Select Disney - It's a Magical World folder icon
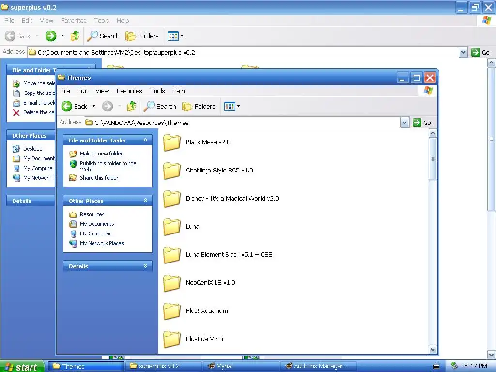 click(172, 199)
